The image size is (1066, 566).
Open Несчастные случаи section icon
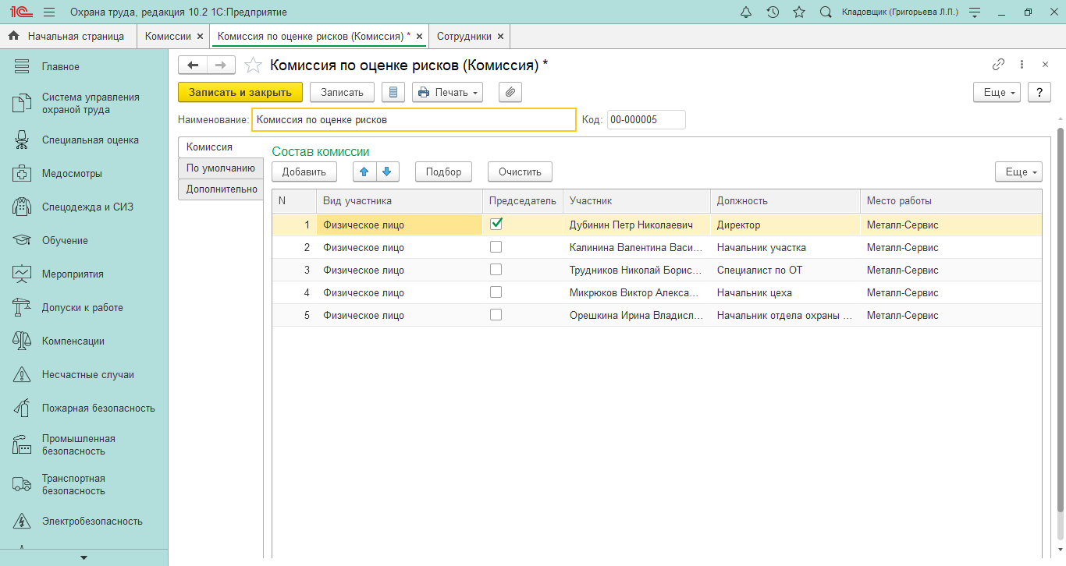tap(22, 374)
